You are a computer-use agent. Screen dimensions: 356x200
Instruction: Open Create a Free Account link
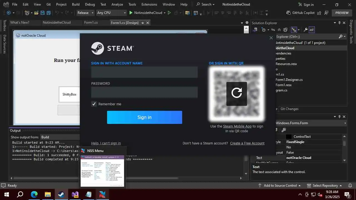tap(247, 143)
